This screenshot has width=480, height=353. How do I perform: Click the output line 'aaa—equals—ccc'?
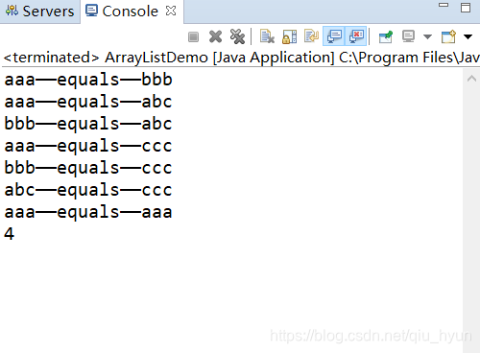(x=88, y=146)
